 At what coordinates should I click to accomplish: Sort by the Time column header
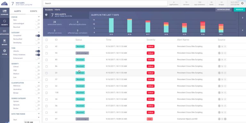[x=109, y=40]
